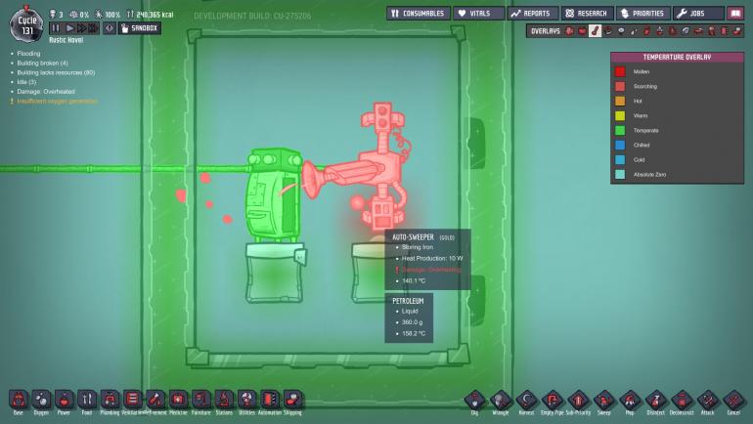
Task: Select the Disinfect tool
Action: [x=656, y=400]
